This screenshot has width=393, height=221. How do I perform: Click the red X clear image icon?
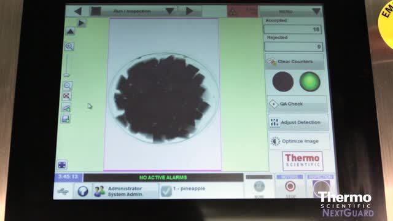[66, 96]
